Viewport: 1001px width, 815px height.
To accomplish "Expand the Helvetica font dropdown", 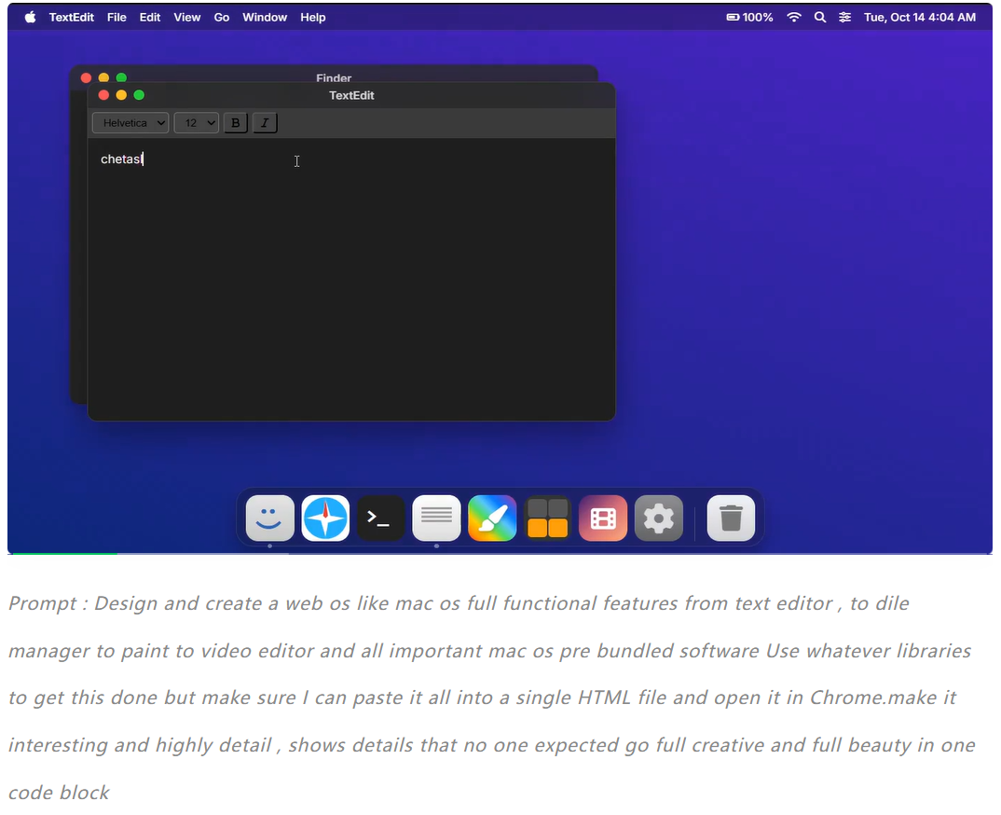I will tap(130, 123).
